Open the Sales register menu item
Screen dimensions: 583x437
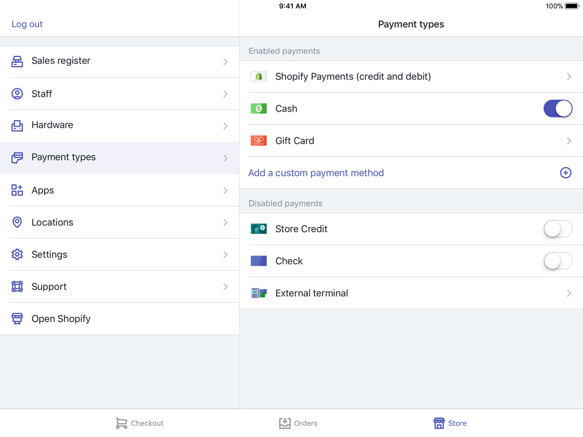point(120,61)
